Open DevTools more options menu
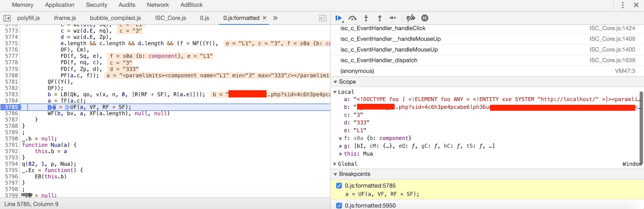Screen dimensions: 644x209 click(x=623, y=5)
